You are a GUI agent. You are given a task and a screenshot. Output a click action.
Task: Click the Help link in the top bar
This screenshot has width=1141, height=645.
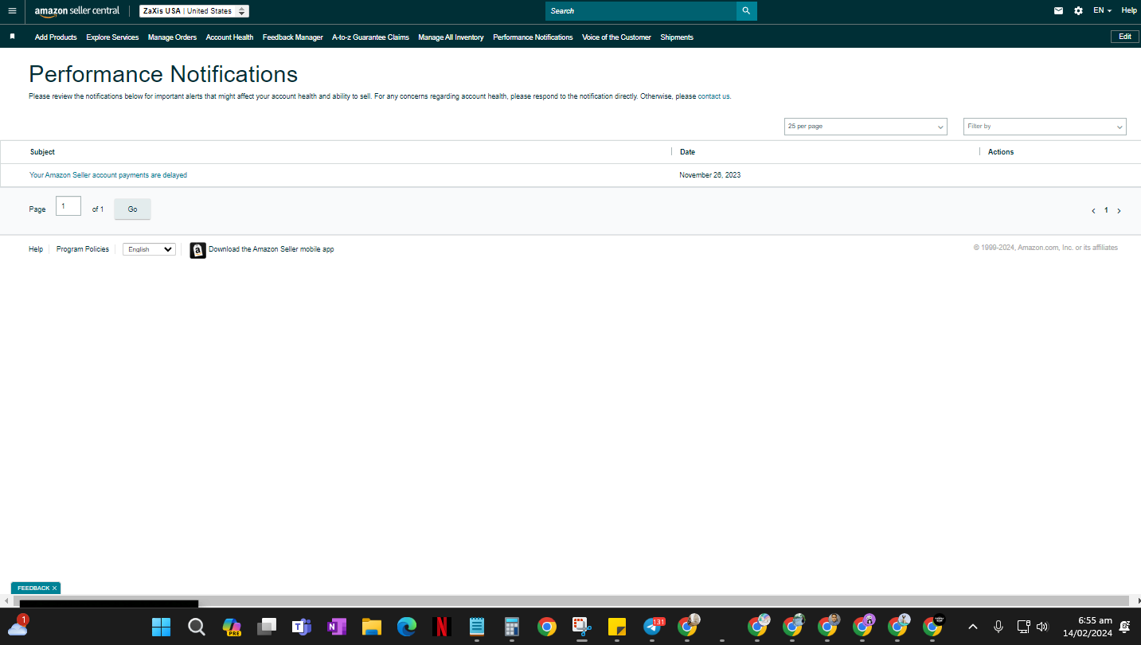pyautogui.click(x=1129, y=11)
